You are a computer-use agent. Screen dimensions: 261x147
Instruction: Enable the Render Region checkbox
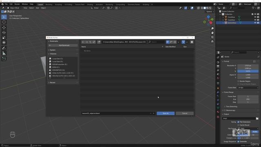coord(238,81)
